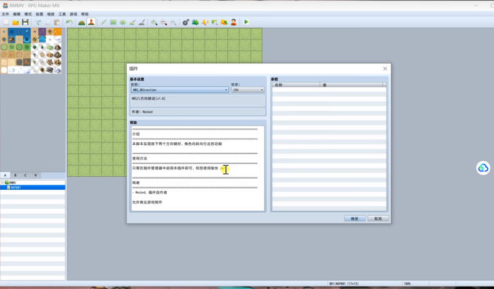The height and width of the screenshot is (289, 494).
Task: Open the 游戏 menu
Action: (73, 14)
